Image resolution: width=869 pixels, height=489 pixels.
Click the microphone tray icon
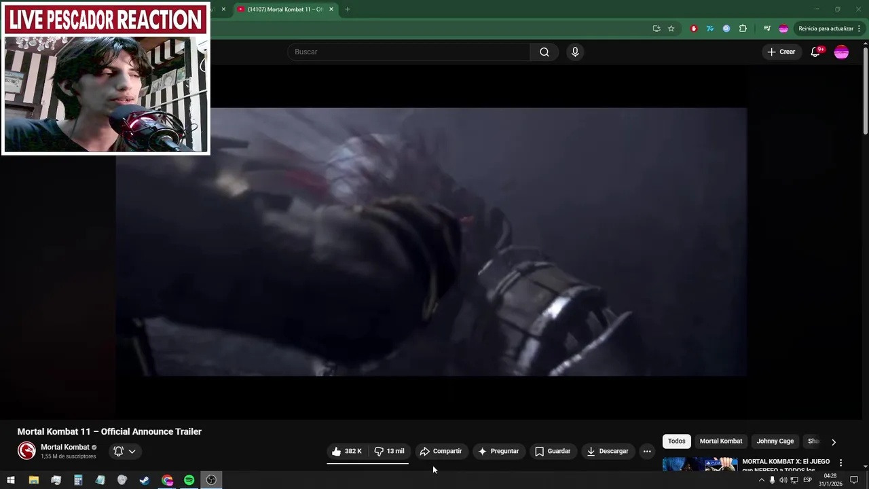click(x=772, y=480)
